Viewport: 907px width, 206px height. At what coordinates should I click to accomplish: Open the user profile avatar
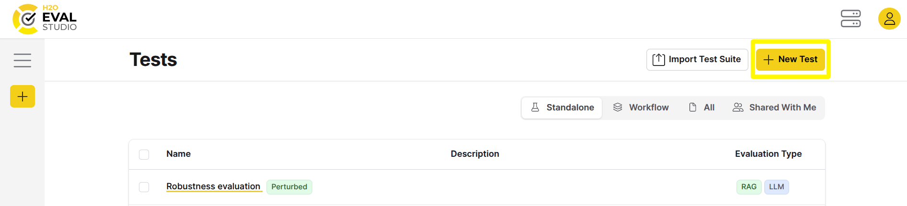pyautogui.click(x=889, y=19)
